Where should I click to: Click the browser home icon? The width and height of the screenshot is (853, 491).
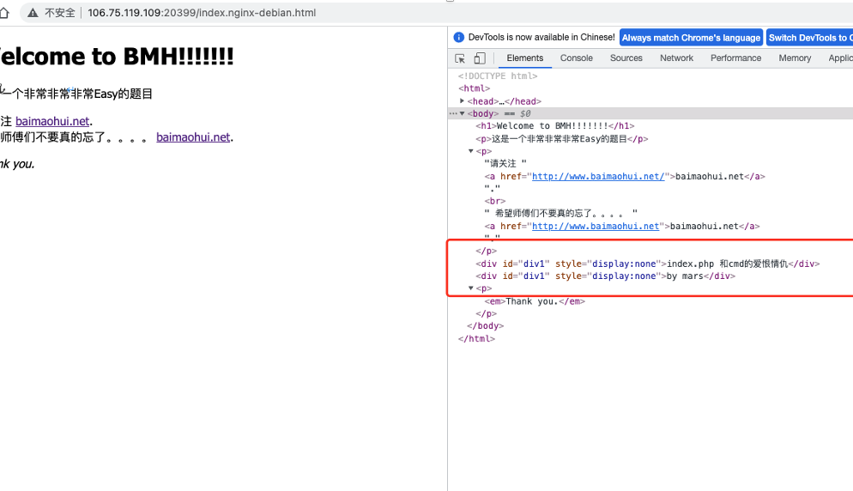[4, 13]
